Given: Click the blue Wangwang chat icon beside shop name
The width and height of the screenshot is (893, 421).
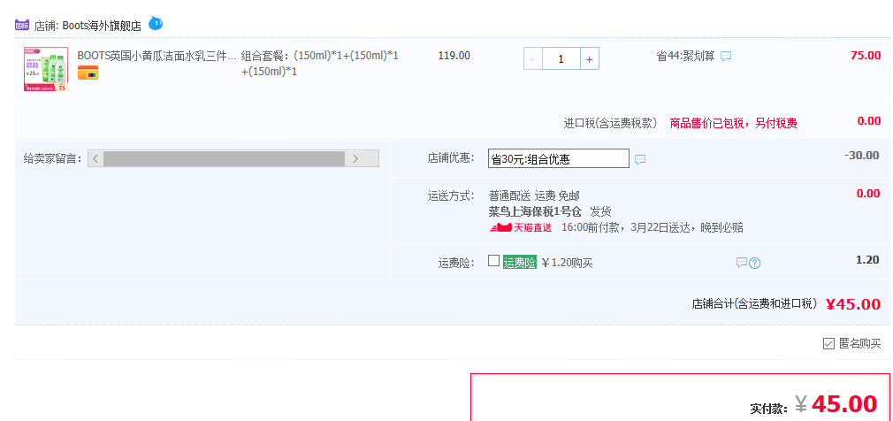Looking at the screenshot, I should point(156,23).
